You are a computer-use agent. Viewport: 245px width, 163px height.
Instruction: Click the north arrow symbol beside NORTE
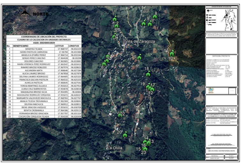(25, 16)
